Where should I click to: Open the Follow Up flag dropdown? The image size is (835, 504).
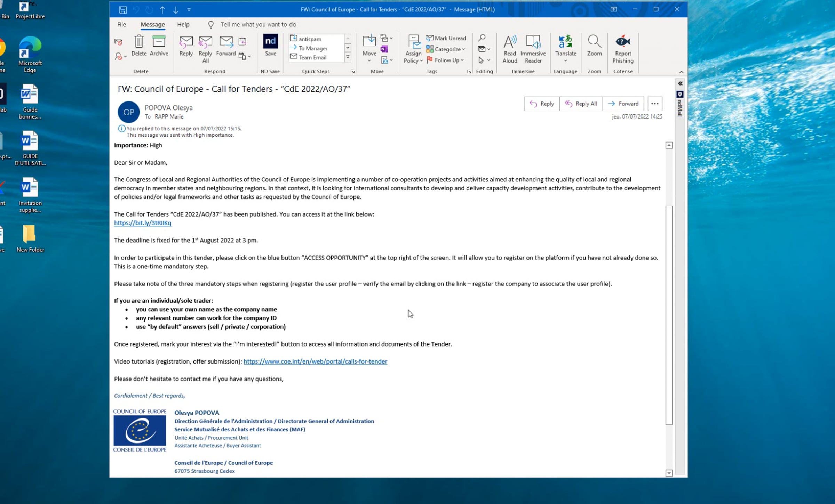point(445,60)
